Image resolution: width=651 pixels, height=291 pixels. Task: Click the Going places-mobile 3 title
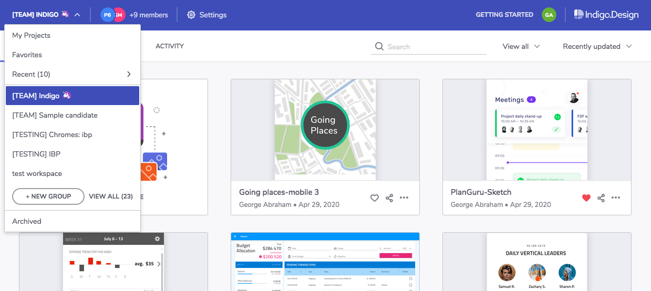coord(279,192)
